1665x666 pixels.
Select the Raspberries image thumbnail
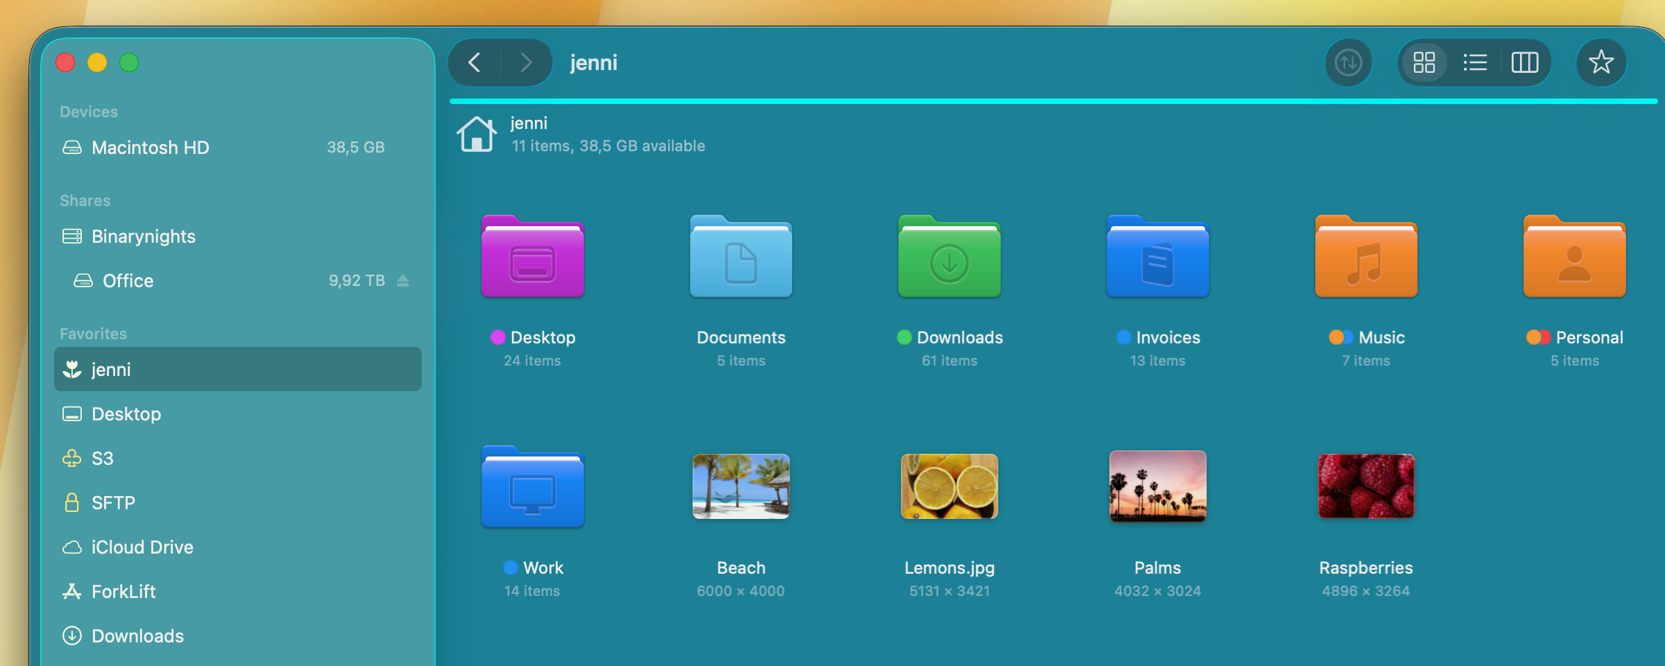click(x=1366, y=486)
